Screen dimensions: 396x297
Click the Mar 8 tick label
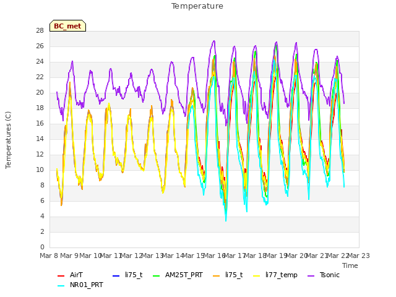pyautogui.click(x=49, y=256)
